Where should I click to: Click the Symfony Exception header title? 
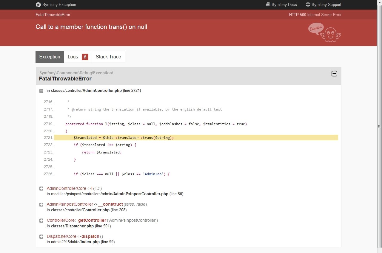59,4
